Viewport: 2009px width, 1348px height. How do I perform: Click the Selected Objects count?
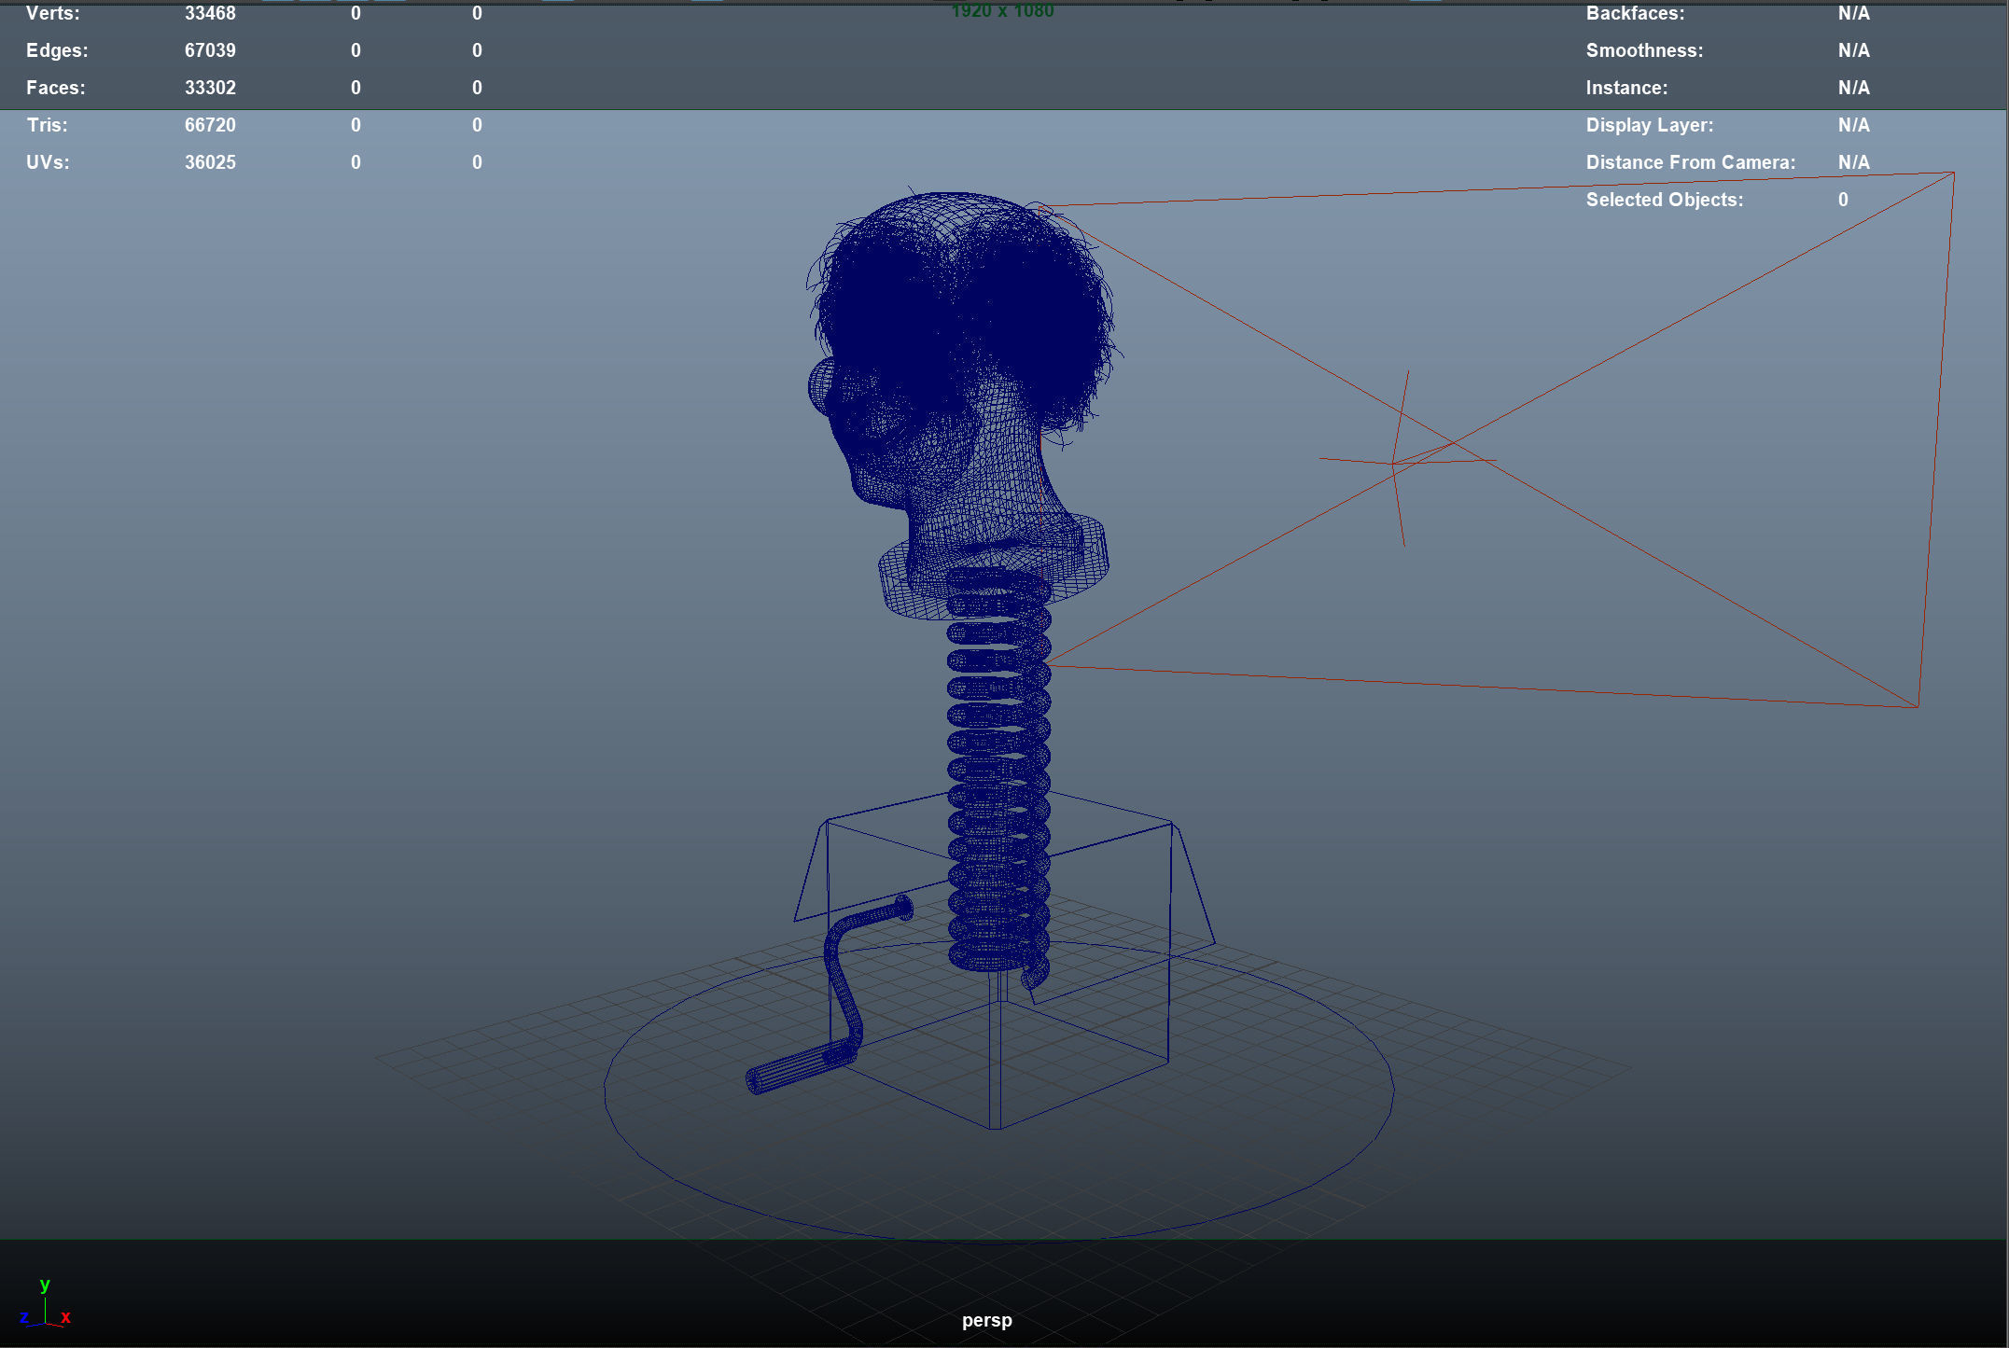click(x=1843, y=200)
